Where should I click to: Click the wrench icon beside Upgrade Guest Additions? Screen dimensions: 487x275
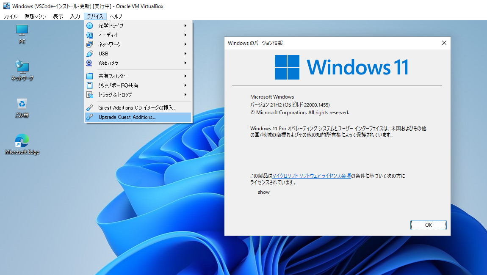click(89, 117)
